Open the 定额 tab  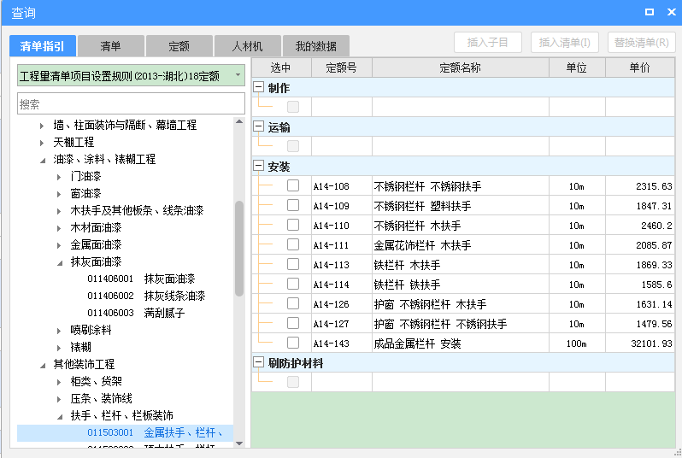pos(179,46)
